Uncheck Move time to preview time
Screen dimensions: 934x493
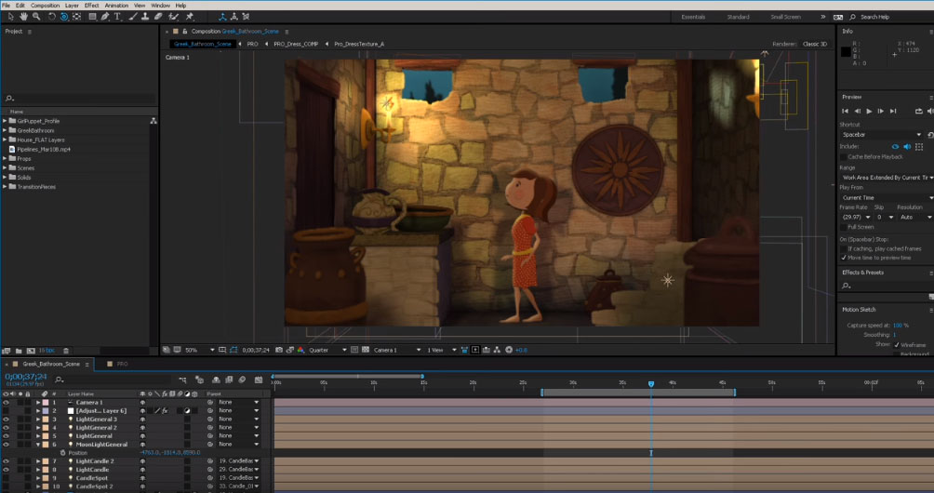(x=843, y=258)
